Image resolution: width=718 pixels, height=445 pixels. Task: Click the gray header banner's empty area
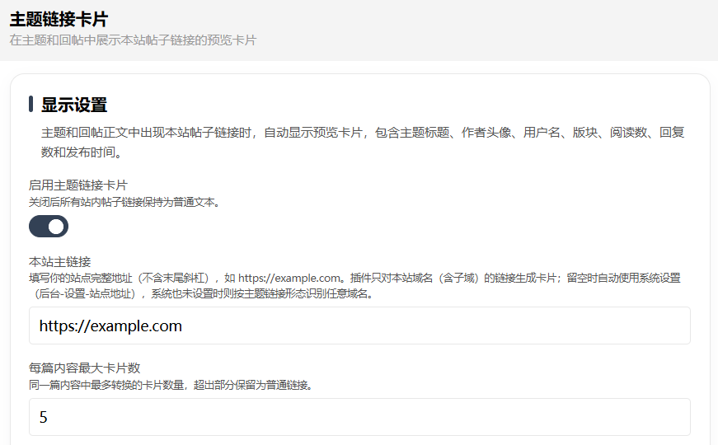pyautogui.click(x=486, y=30)
